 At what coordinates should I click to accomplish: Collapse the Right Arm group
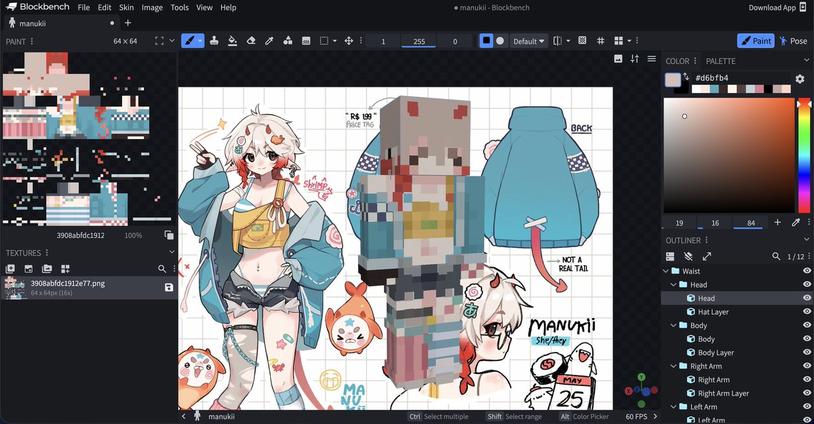coord(673,366)
